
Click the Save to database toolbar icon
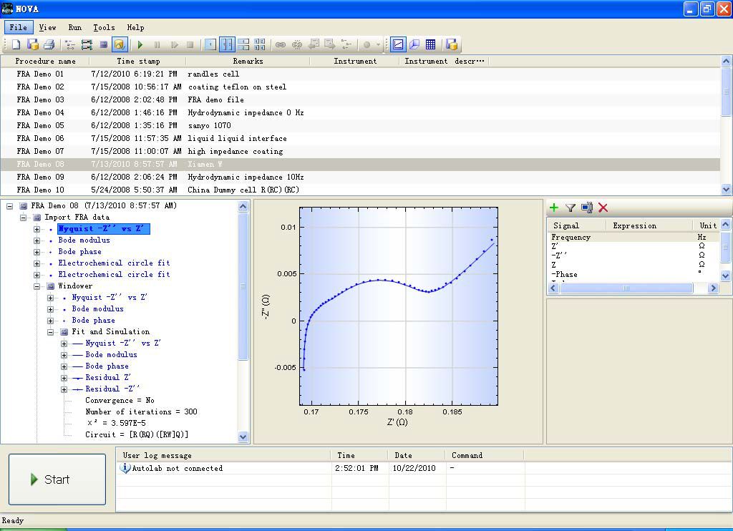coord(33,44)
